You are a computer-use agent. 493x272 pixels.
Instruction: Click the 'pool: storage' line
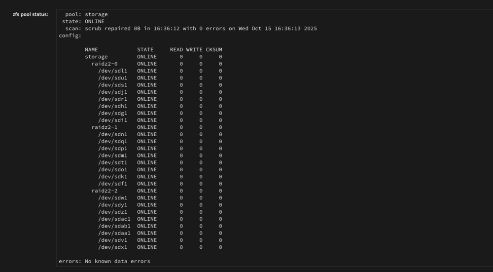(x=86, y=14)
